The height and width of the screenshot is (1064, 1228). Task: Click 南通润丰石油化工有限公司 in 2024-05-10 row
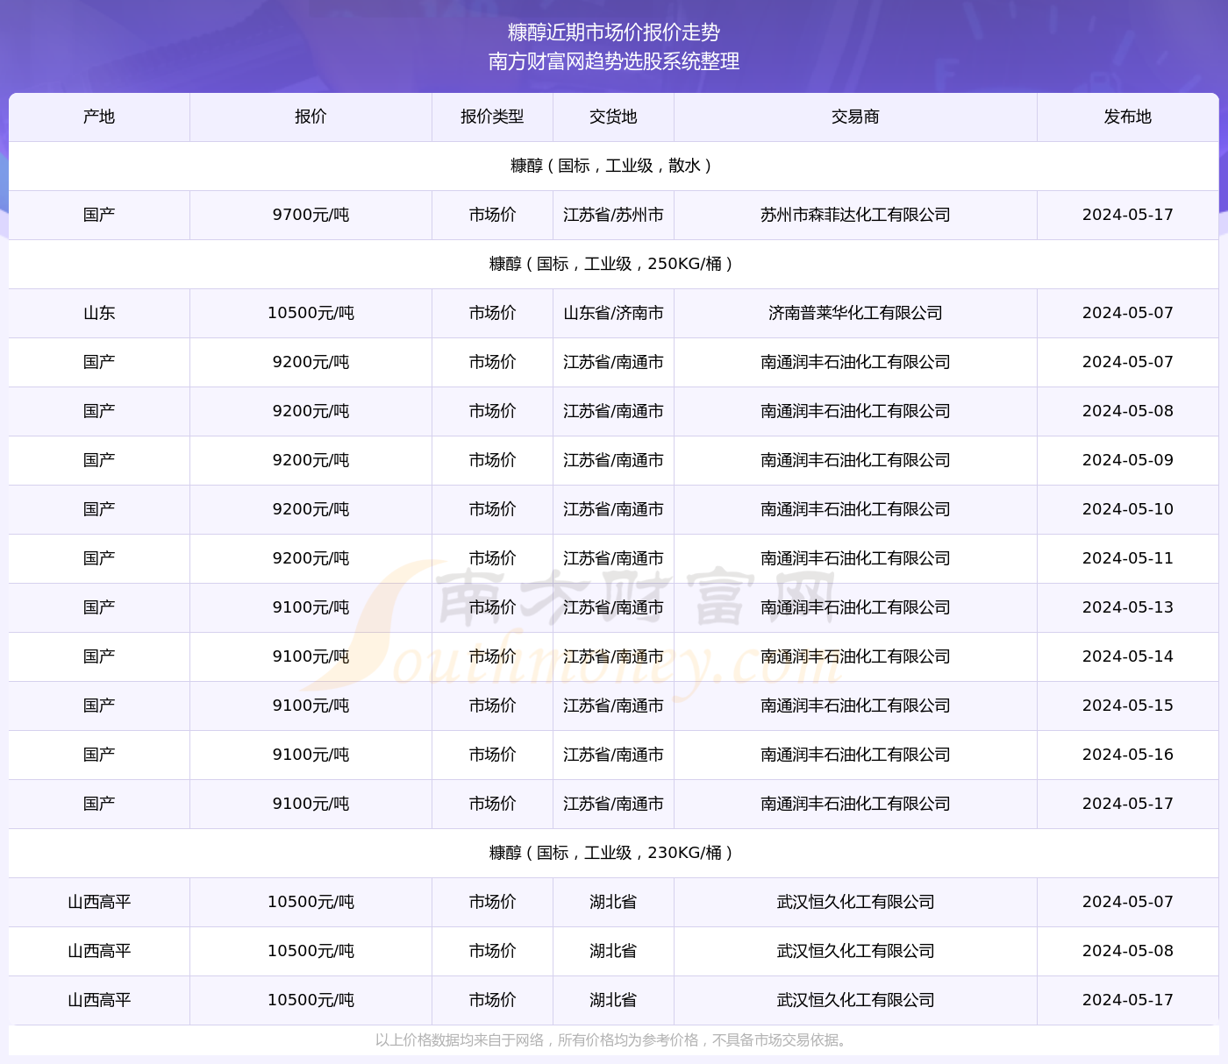(x=855, y=509)
